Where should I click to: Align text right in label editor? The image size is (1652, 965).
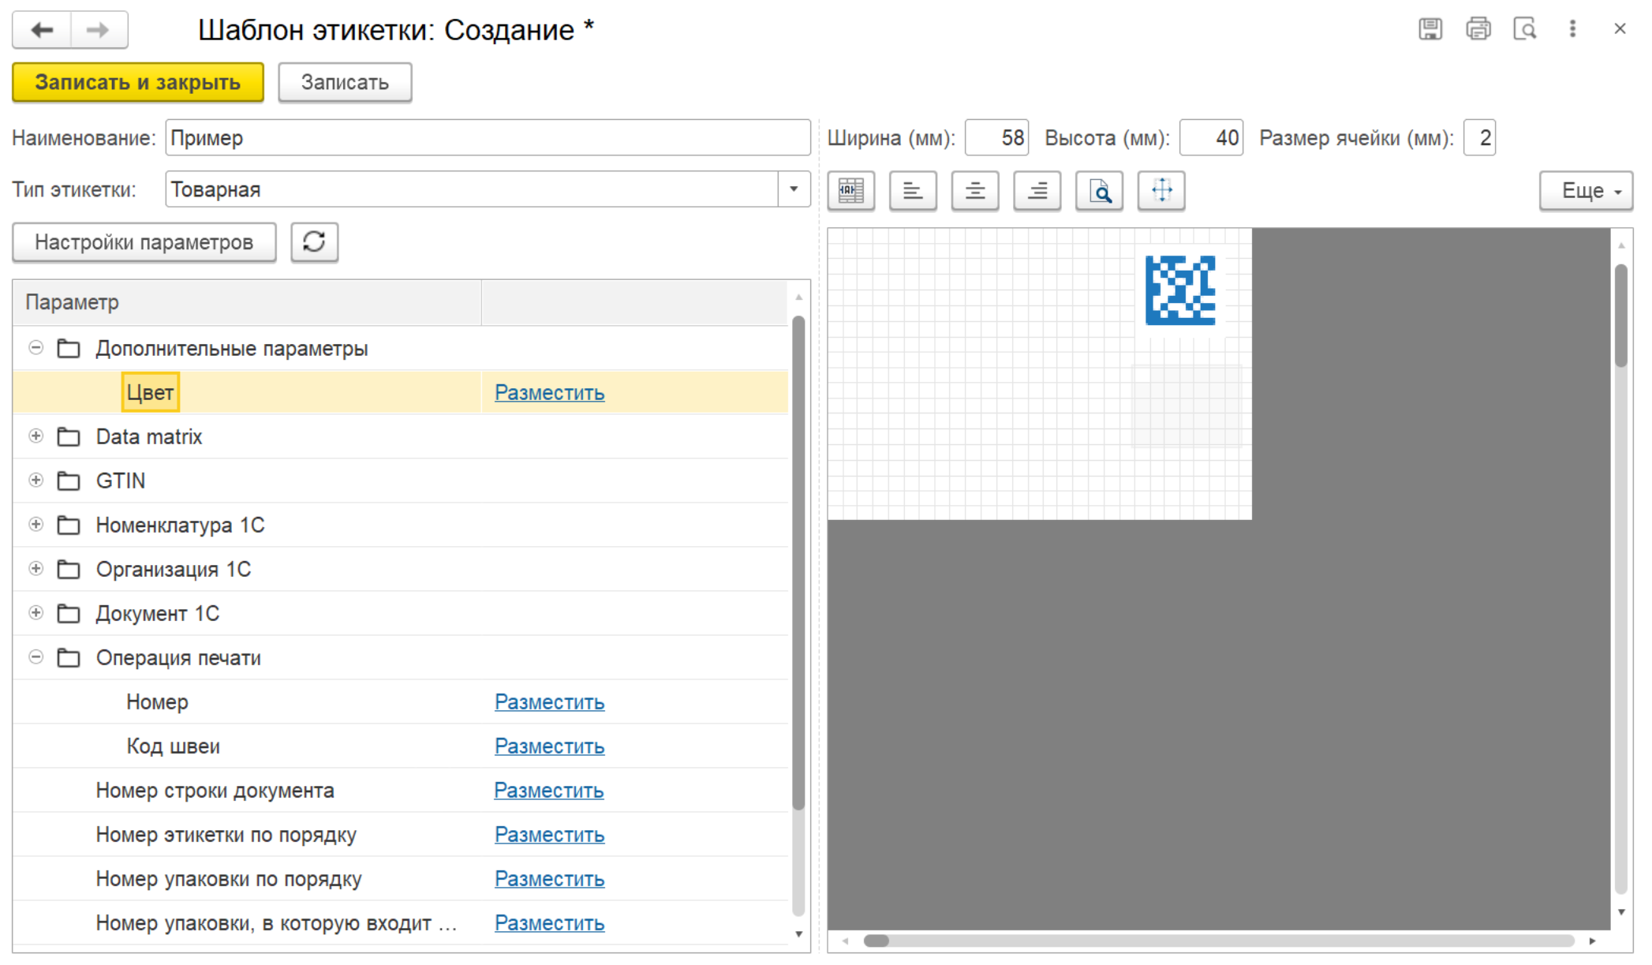point(1037,191)
